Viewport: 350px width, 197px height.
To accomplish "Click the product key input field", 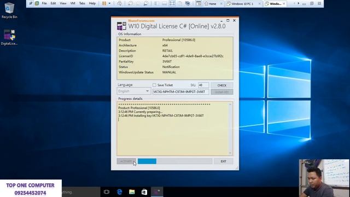I will pos(180,91).
